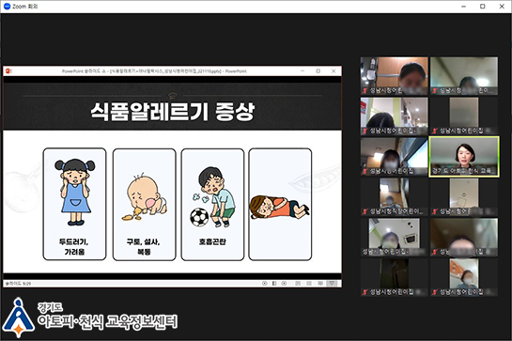This screenshot has width=512, height=341.
Task: Click the PowerPoint logo icon in slideshow title bar
Action: 8,70
